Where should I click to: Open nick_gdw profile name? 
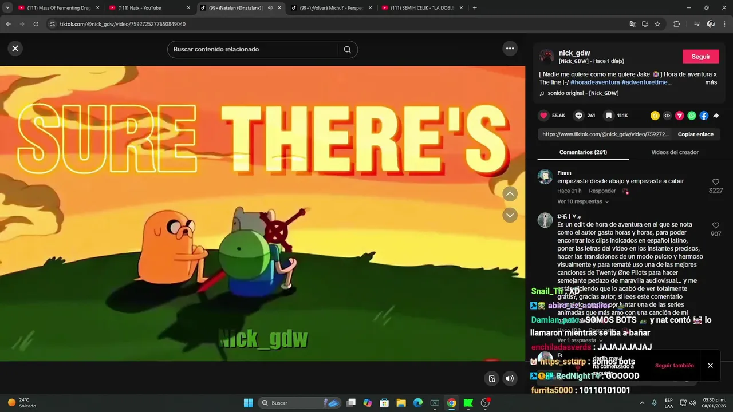tap(574, 53)
